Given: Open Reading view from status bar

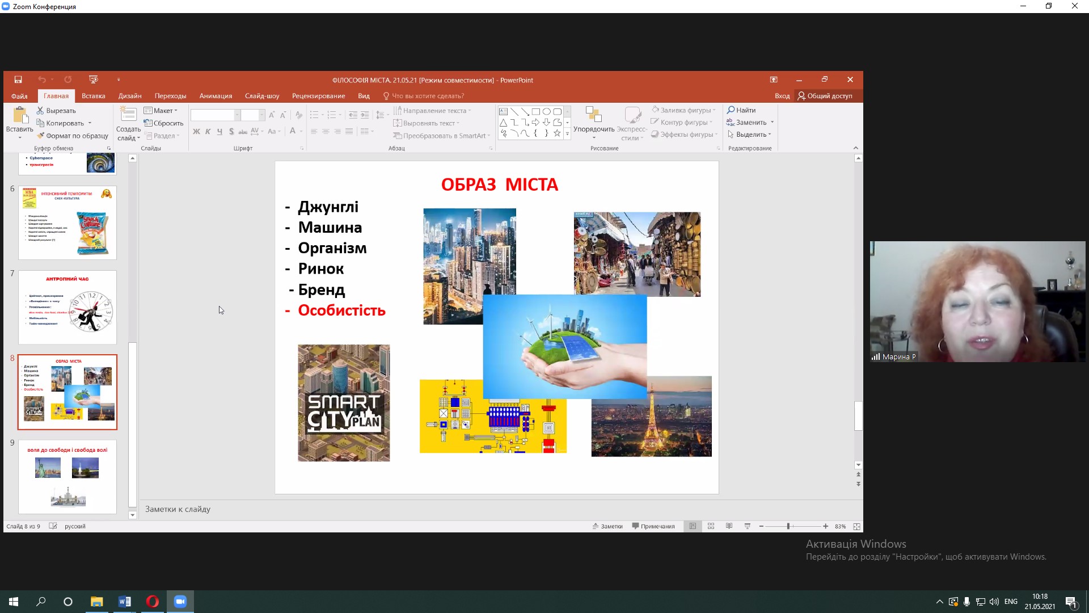Looking at the screenshot, I should click(729, 526).
